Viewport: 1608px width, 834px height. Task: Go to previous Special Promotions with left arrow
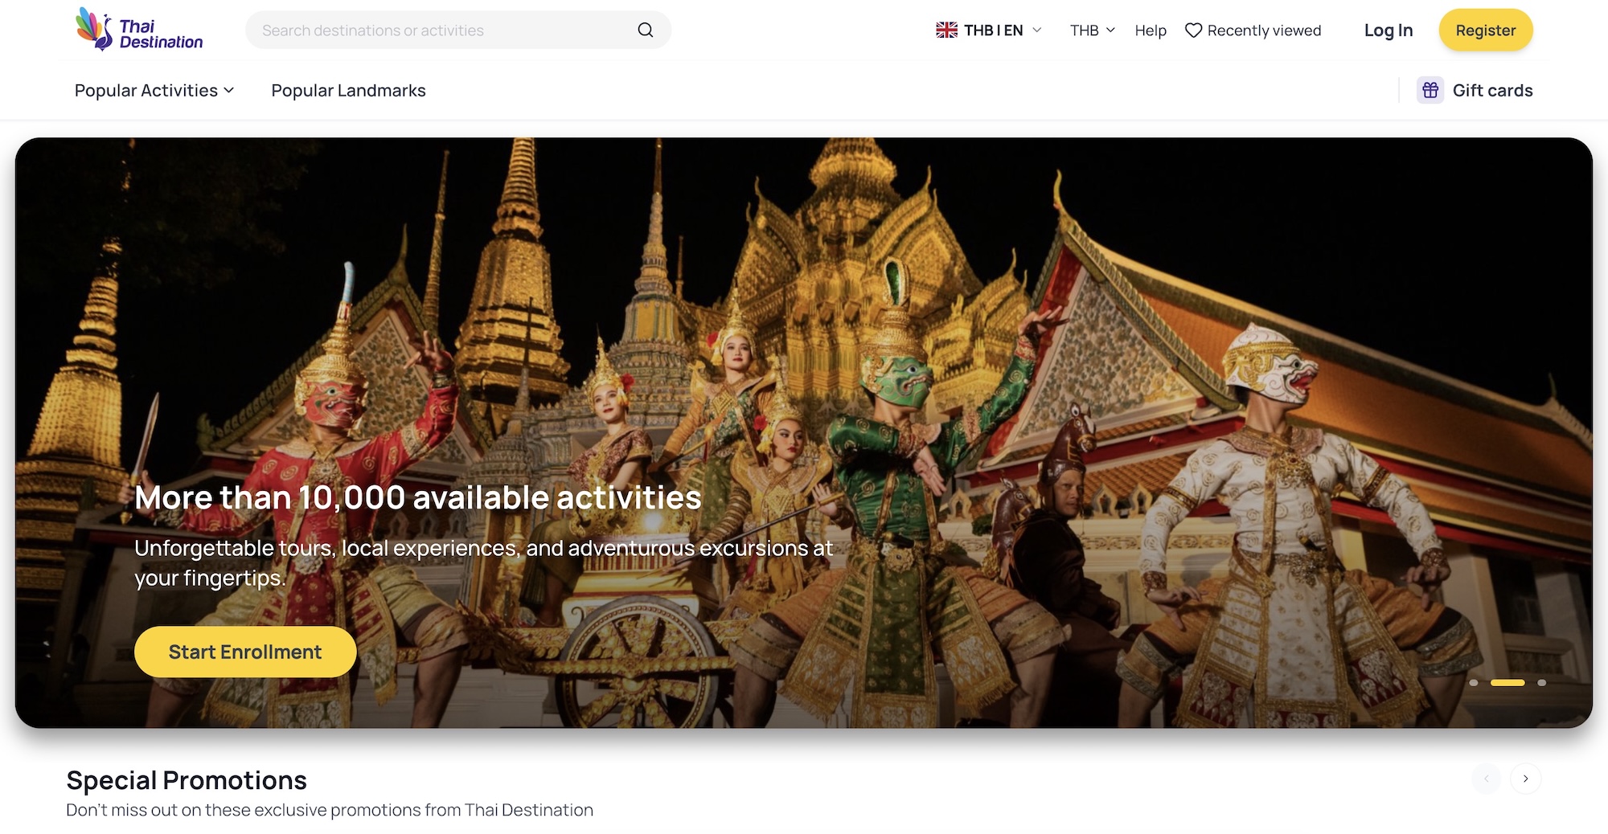(x=1486, y=779)
